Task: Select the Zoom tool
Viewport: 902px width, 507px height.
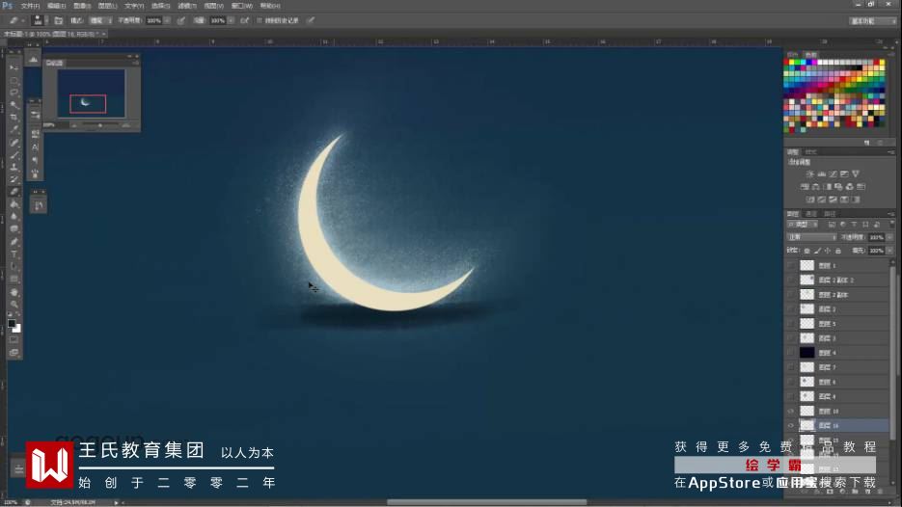Action: point(14,304)
